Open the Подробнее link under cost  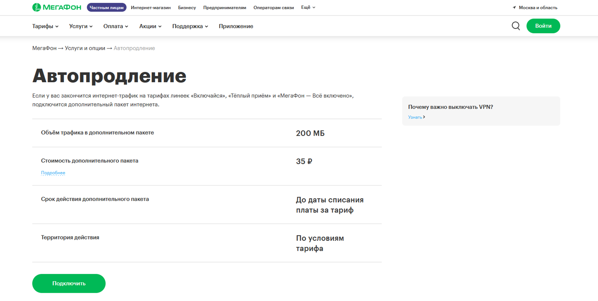click(53, 173)
